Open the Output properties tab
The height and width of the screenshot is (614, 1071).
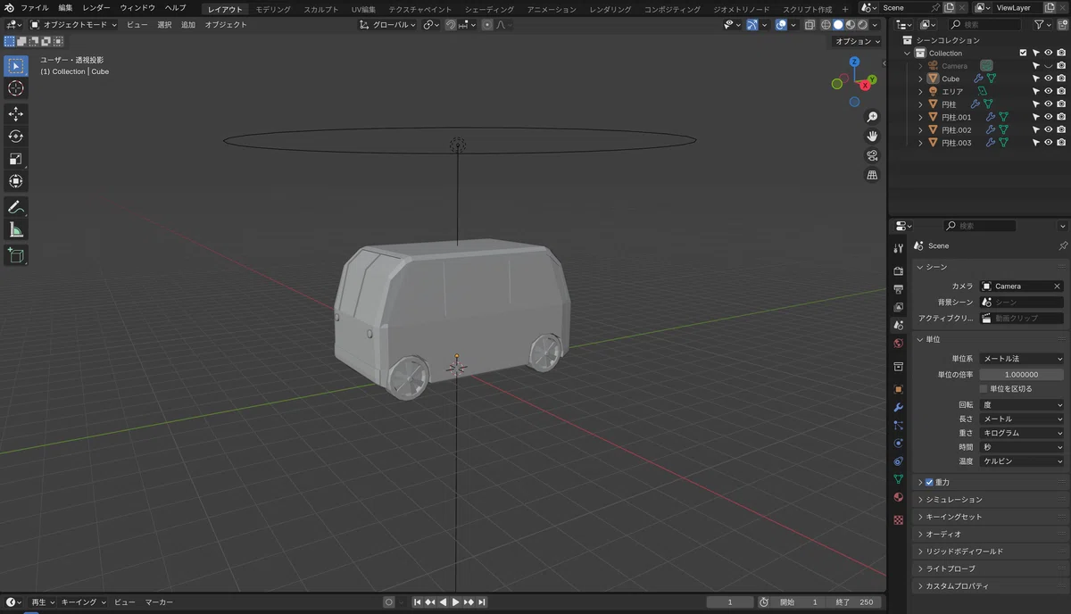[899, 289]
